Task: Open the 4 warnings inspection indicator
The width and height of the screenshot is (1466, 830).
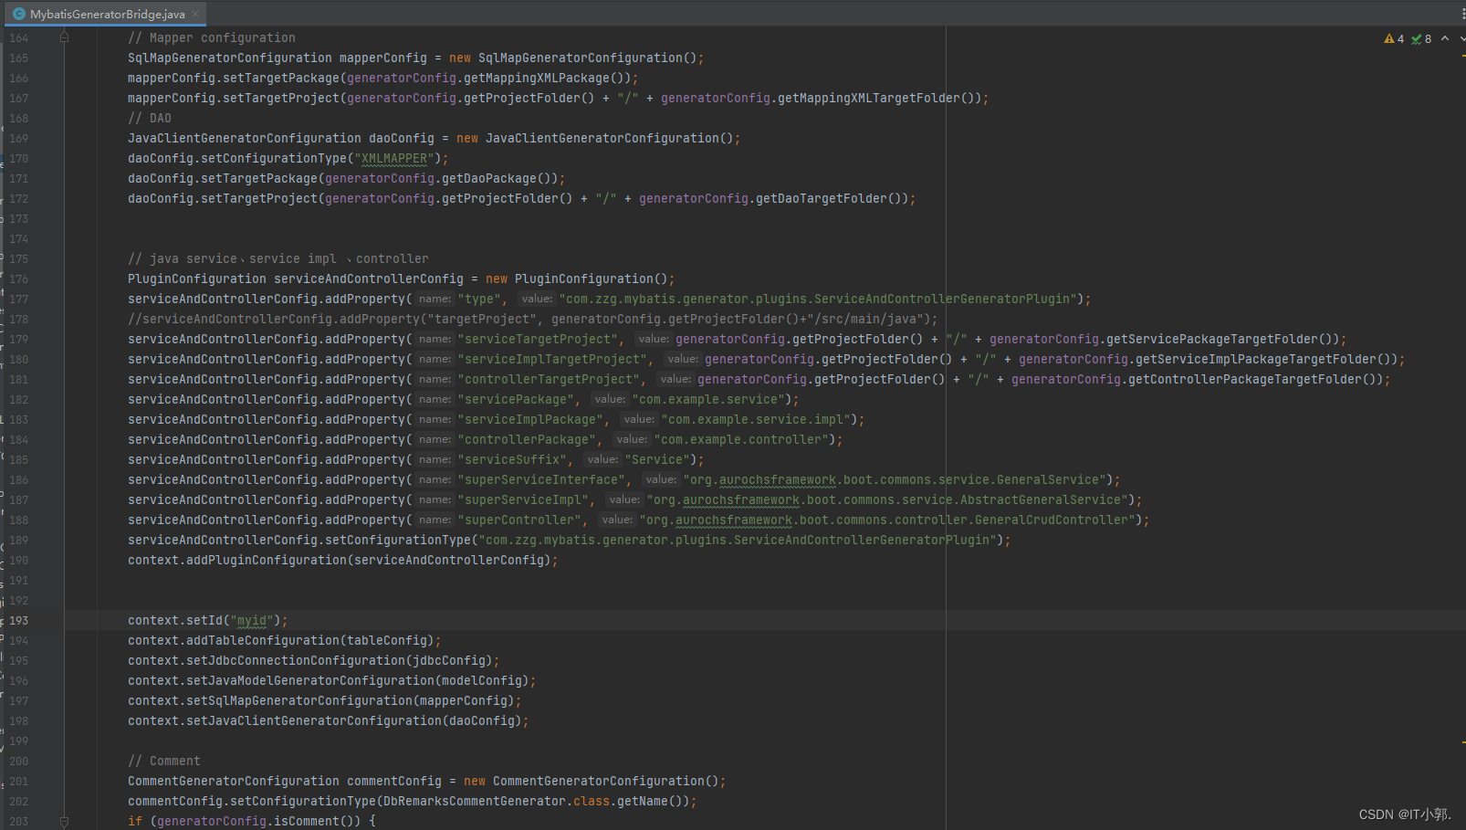Action: [1394, 38]
